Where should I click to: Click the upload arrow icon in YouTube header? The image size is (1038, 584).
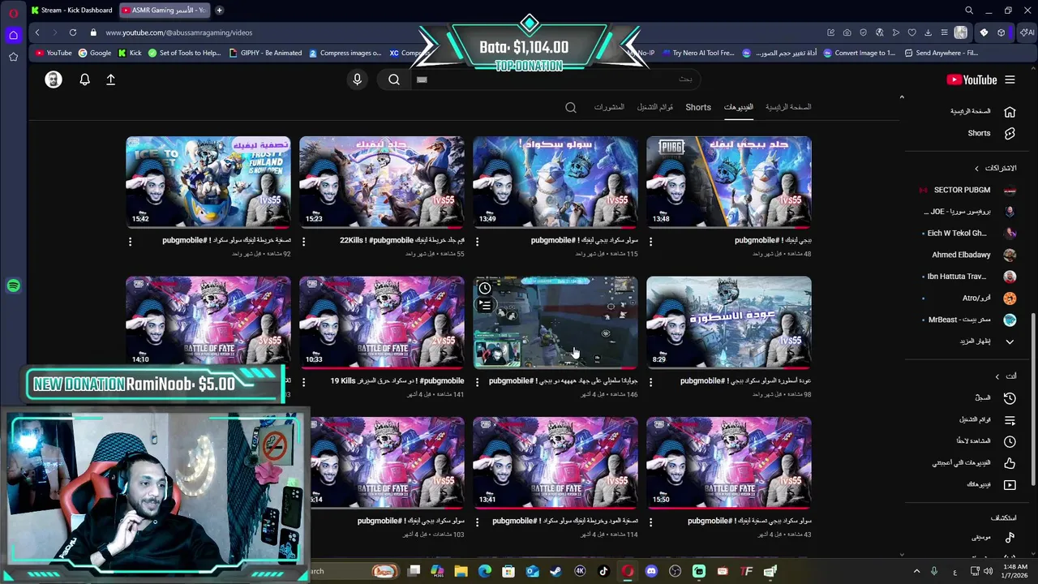[111, 79]
